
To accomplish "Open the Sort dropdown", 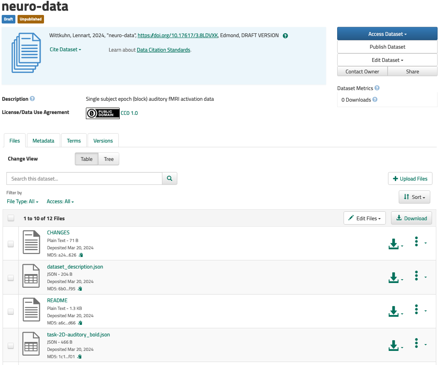I will 414,197.
